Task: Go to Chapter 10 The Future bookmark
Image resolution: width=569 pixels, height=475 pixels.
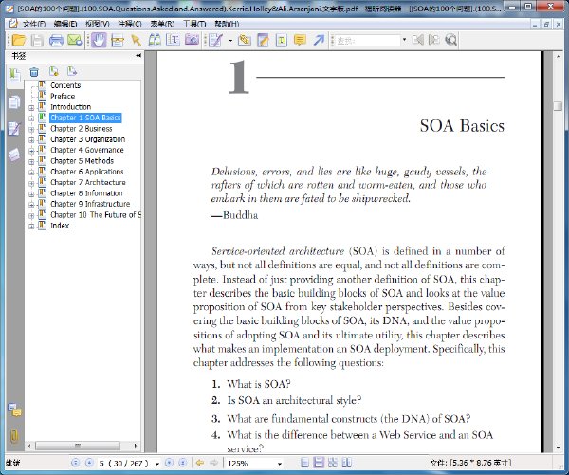Action: coord(96,215)
